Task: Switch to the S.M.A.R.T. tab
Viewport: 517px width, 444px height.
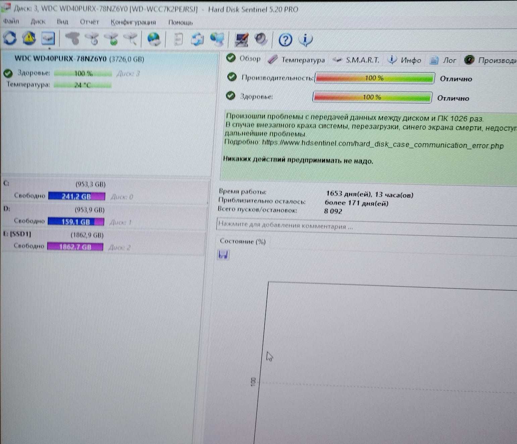Action: click(x=356, y=60)
